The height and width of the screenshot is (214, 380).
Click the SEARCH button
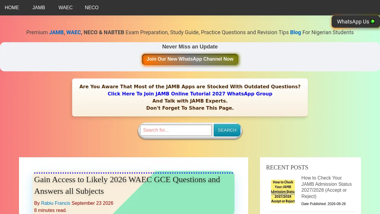(227, 130)
